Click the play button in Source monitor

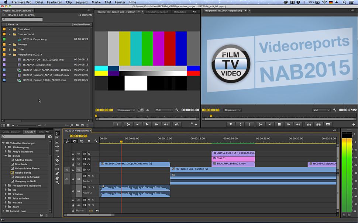147,124
